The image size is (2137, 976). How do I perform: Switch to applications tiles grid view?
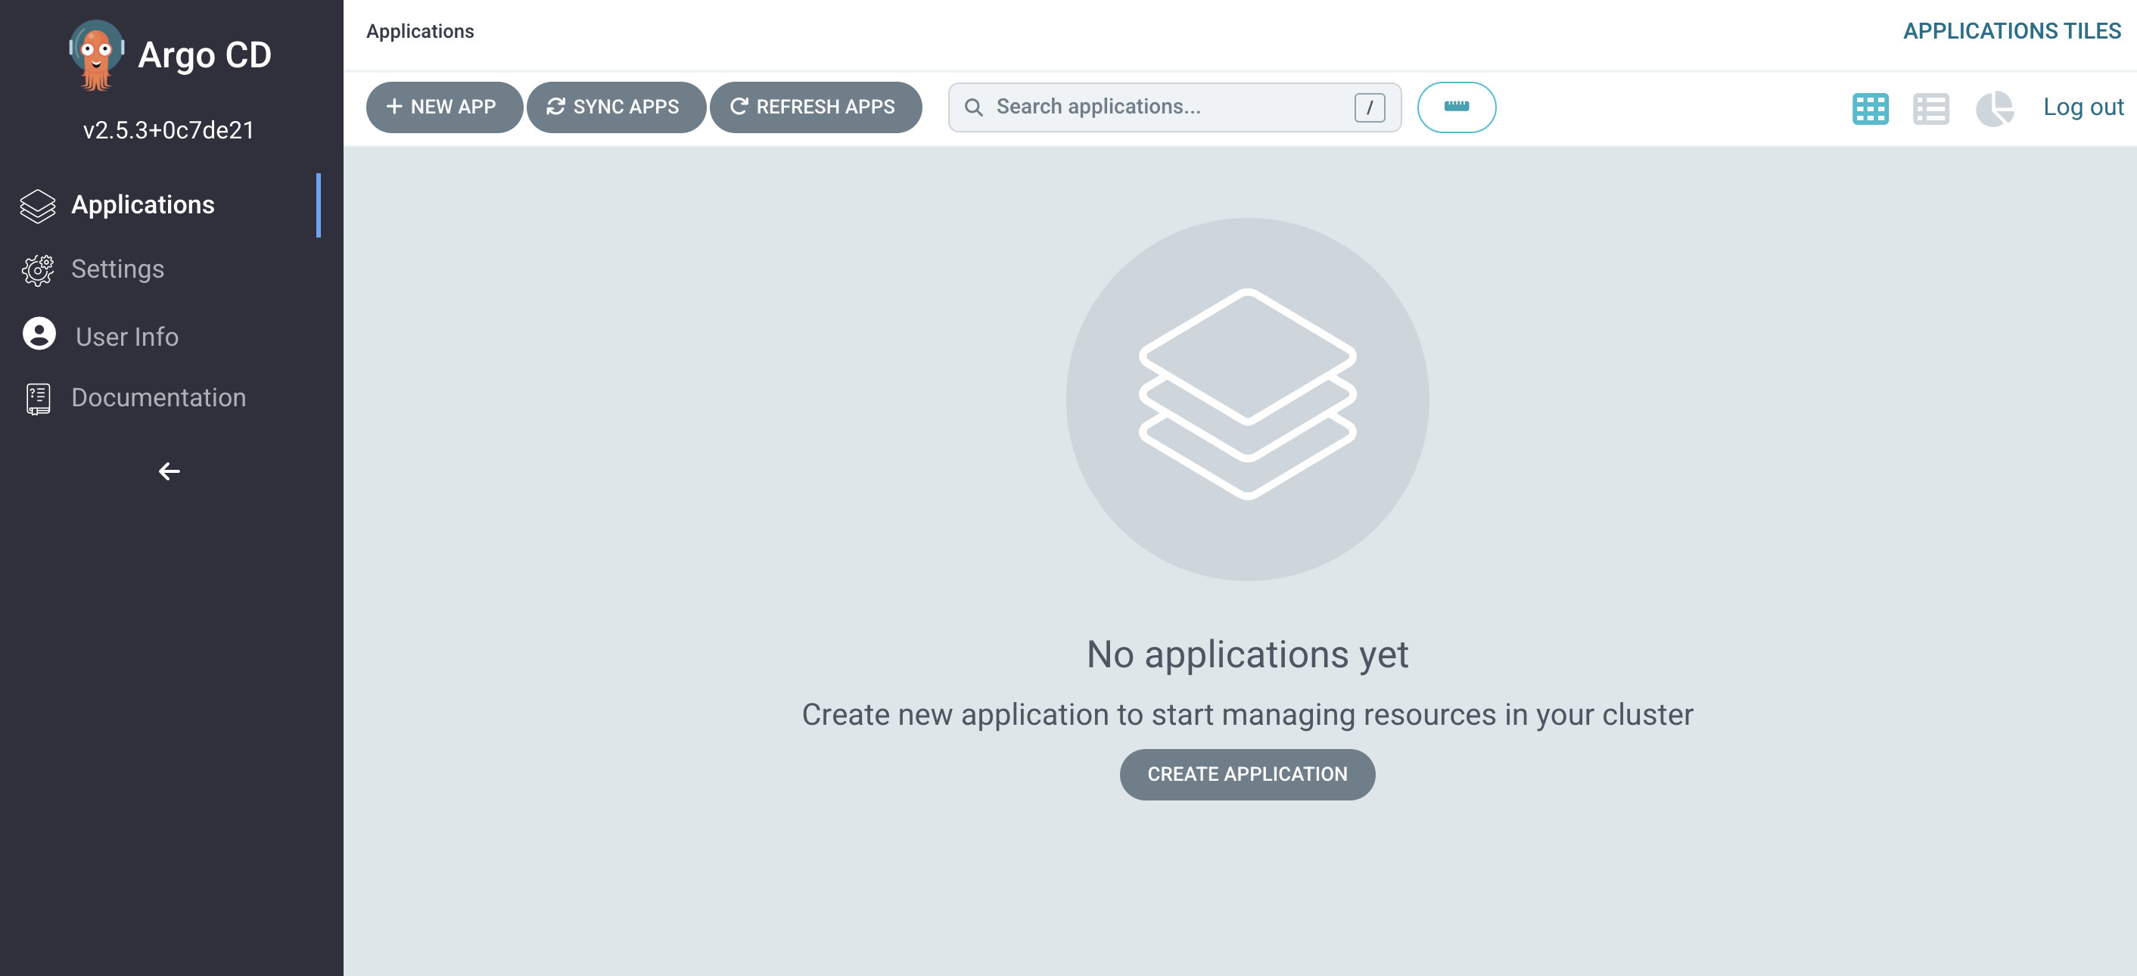[x=1870, y=107]
